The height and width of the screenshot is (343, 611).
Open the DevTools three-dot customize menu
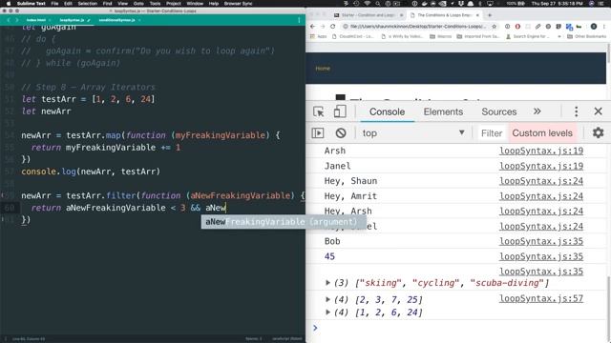[x=576, y=111]
